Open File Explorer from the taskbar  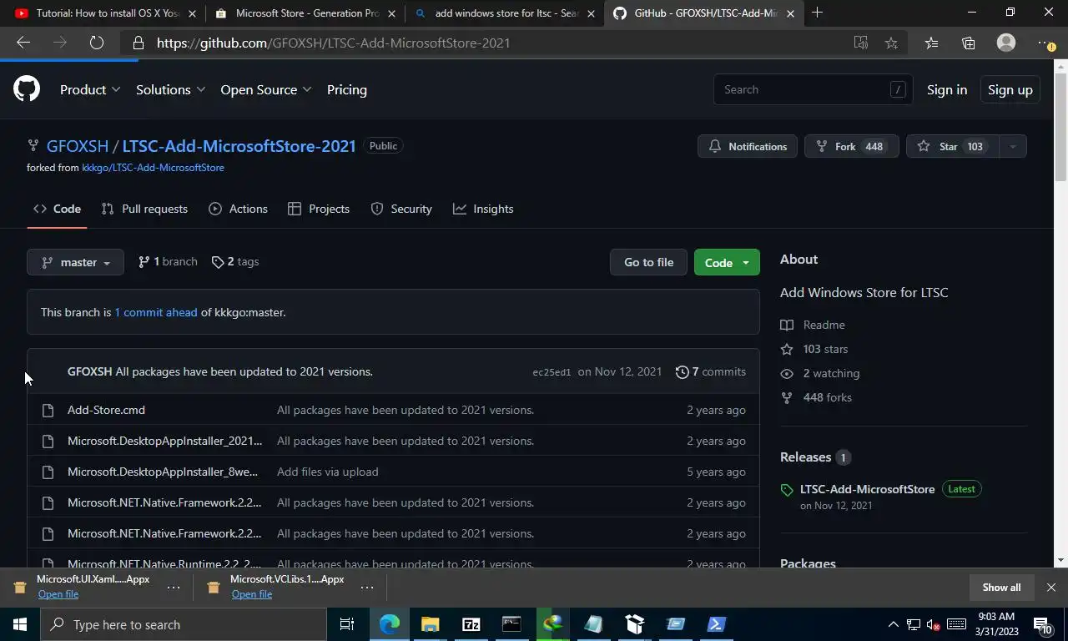(430, 624)
